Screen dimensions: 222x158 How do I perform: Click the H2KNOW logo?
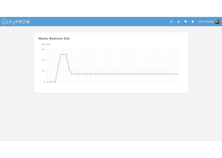point(16,21)
